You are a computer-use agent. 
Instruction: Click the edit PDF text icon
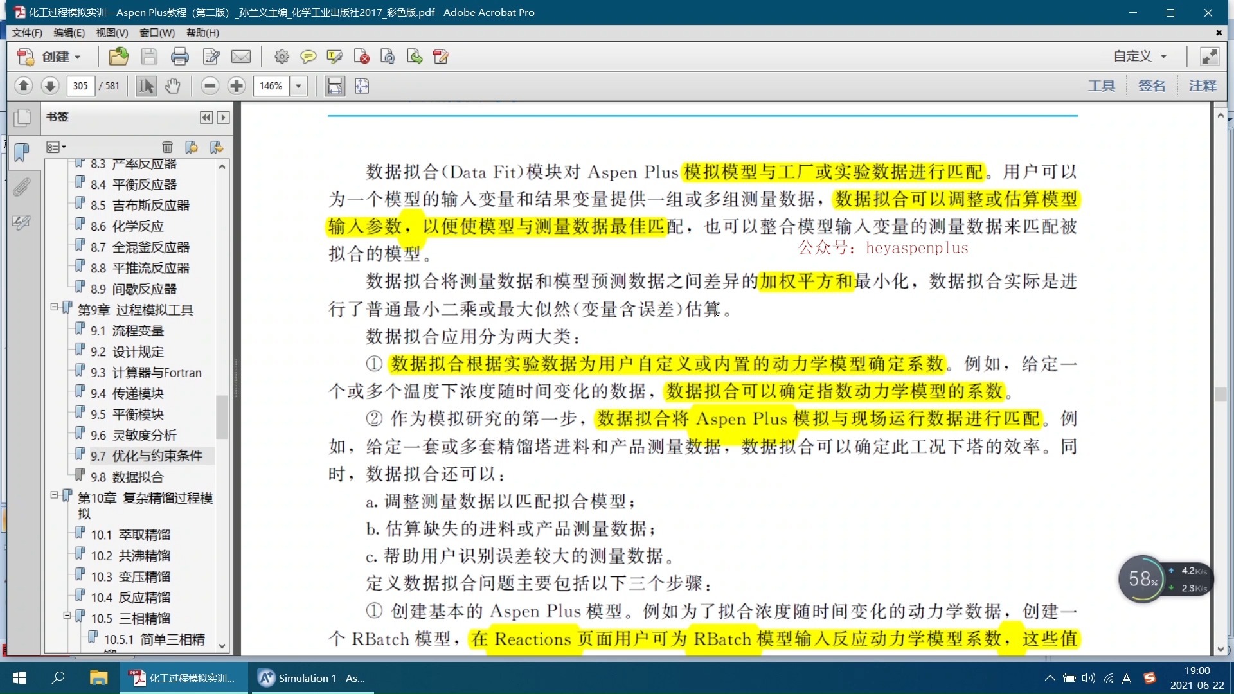pyautogui.click(x=441, y=57)
